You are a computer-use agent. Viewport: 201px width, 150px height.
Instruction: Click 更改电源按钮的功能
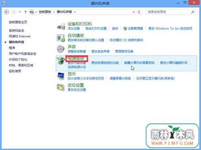point(105,63)
